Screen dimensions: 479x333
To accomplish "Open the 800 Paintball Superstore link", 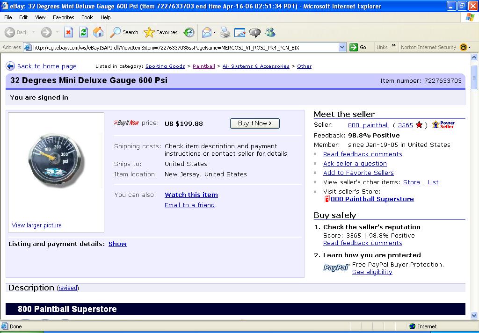I will coord(372,199).
